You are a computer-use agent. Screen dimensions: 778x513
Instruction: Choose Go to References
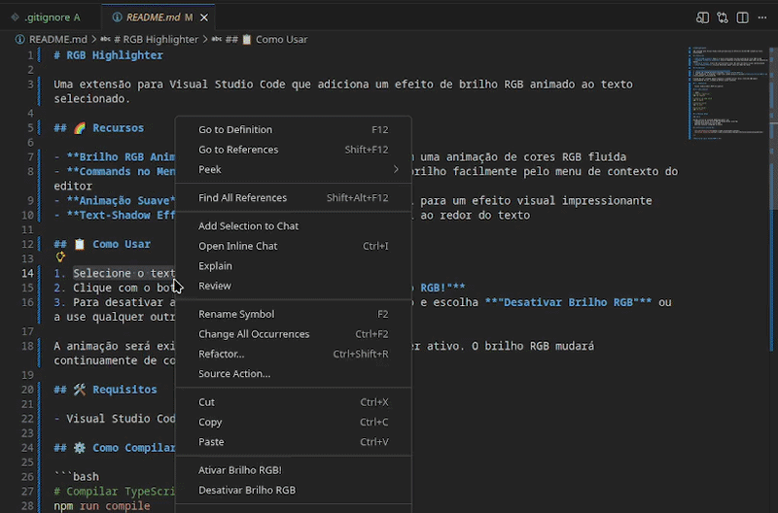coord(294,150)
